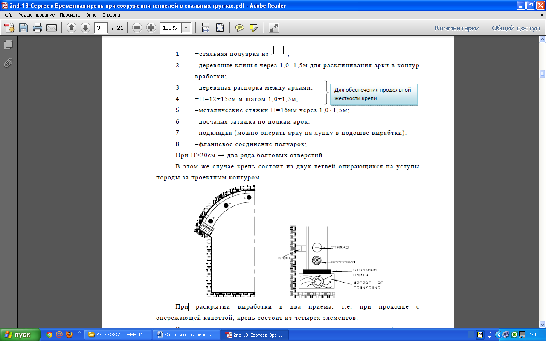546x341 pixels.
Task: Print the document using printer icon
Action: coord(38,28)
